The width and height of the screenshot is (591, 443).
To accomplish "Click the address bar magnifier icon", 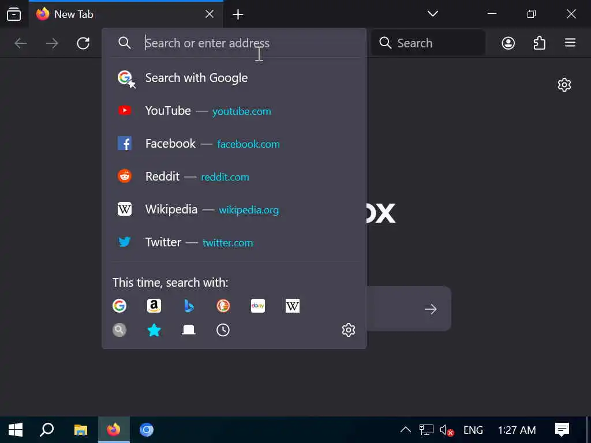I will [125, 43].
